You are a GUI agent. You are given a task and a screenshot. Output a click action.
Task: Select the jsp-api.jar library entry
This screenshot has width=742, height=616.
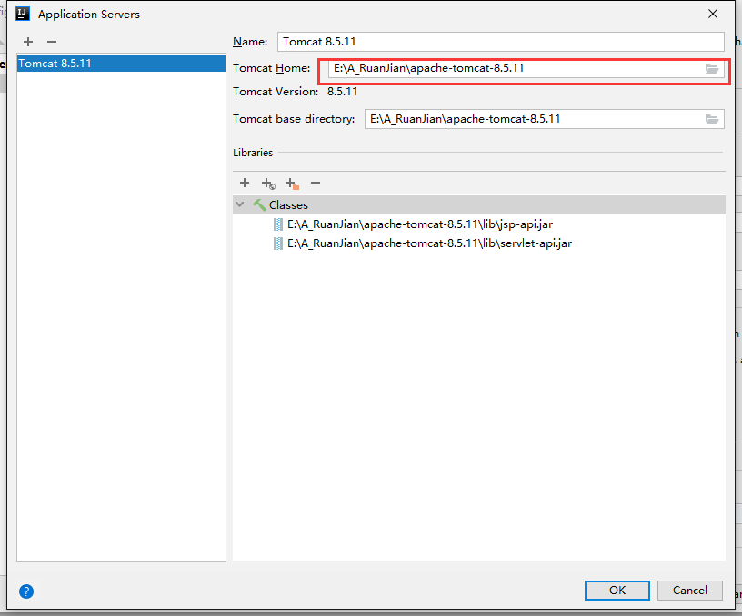tap(420, 224)
